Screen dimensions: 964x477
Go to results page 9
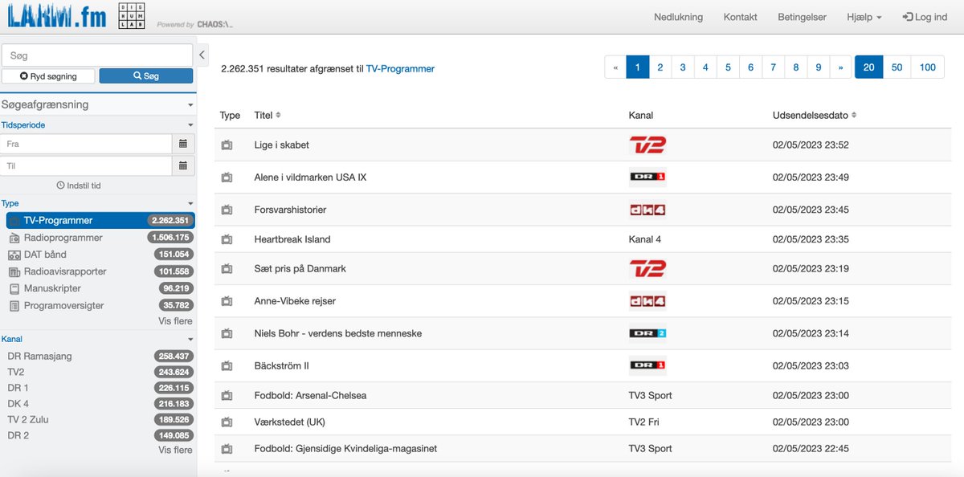tap(819, 67)
